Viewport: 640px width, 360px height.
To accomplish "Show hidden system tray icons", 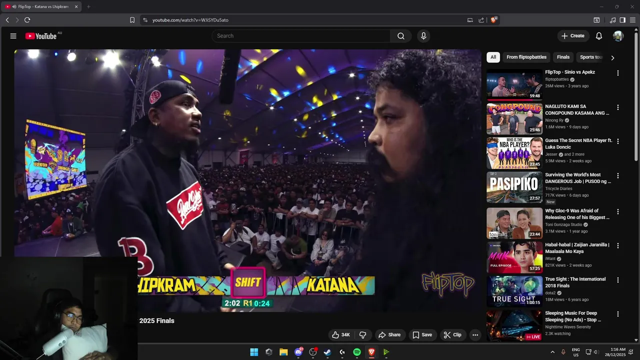I will point(552,352).
